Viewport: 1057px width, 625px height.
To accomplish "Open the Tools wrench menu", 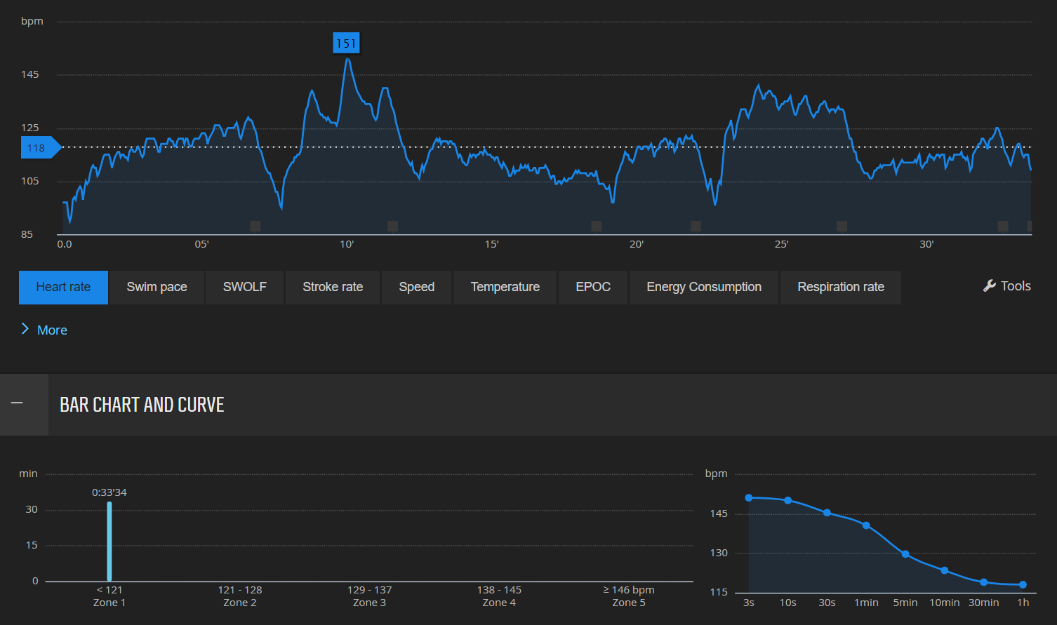I will tap(1007, 286).
